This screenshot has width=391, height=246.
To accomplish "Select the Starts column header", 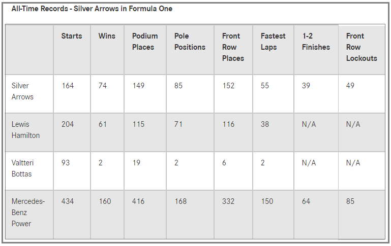I will 72,36.
